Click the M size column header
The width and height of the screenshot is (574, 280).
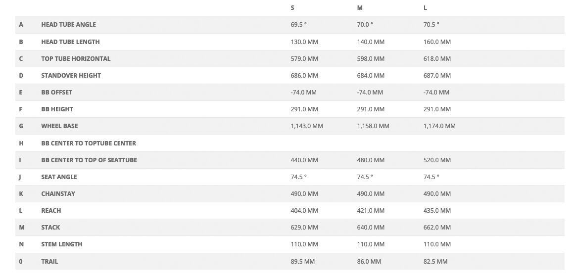tap(360, 8)
